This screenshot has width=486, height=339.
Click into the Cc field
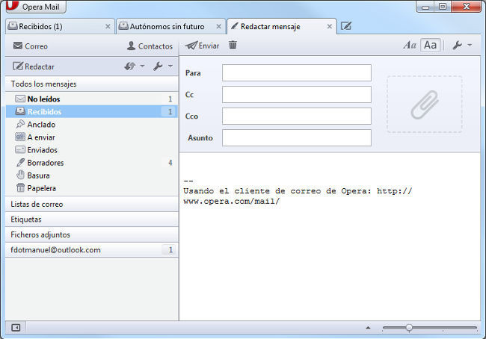tap(297, 94)
